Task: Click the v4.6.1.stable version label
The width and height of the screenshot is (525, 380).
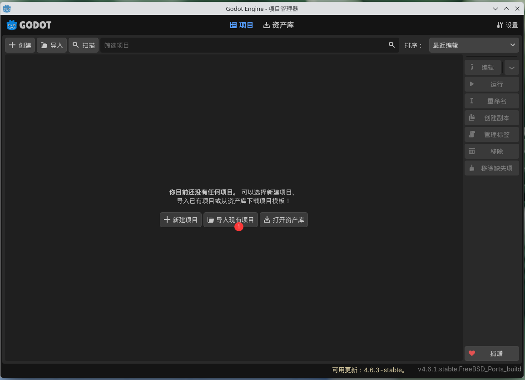Action: click(470, 369)
